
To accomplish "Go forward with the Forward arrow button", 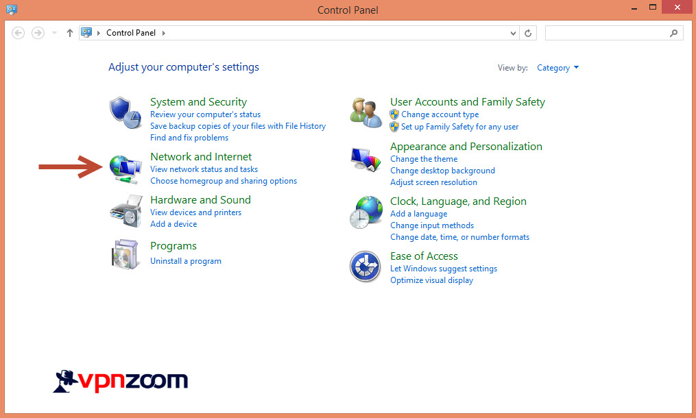I will pos(38,33).
